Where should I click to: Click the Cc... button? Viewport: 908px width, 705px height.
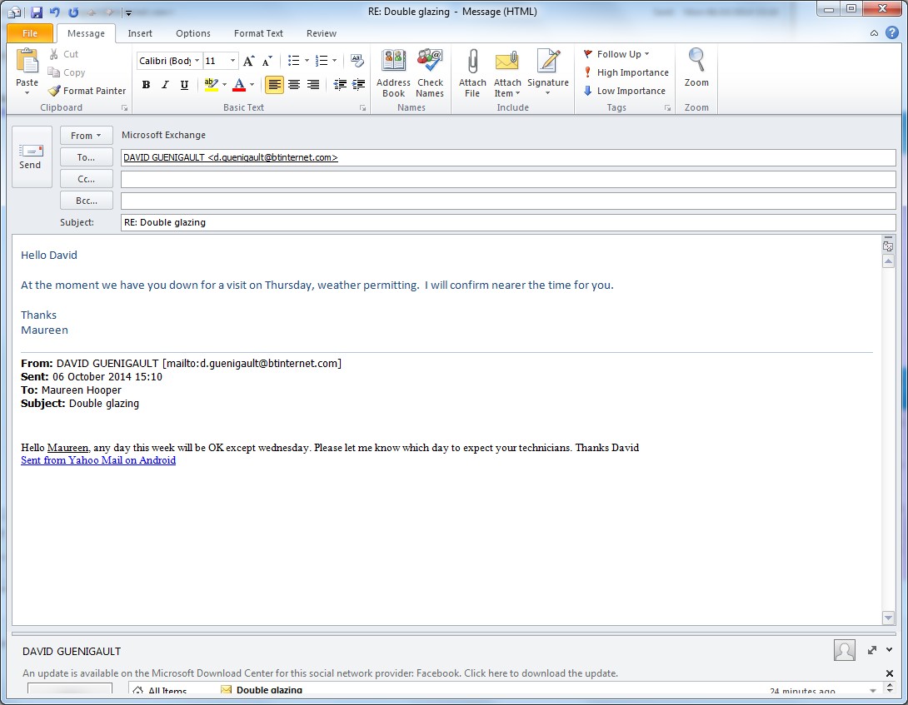[87, 180]
